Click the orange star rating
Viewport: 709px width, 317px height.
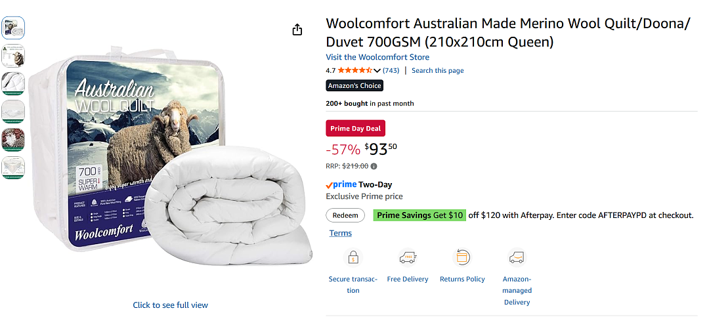355,70
